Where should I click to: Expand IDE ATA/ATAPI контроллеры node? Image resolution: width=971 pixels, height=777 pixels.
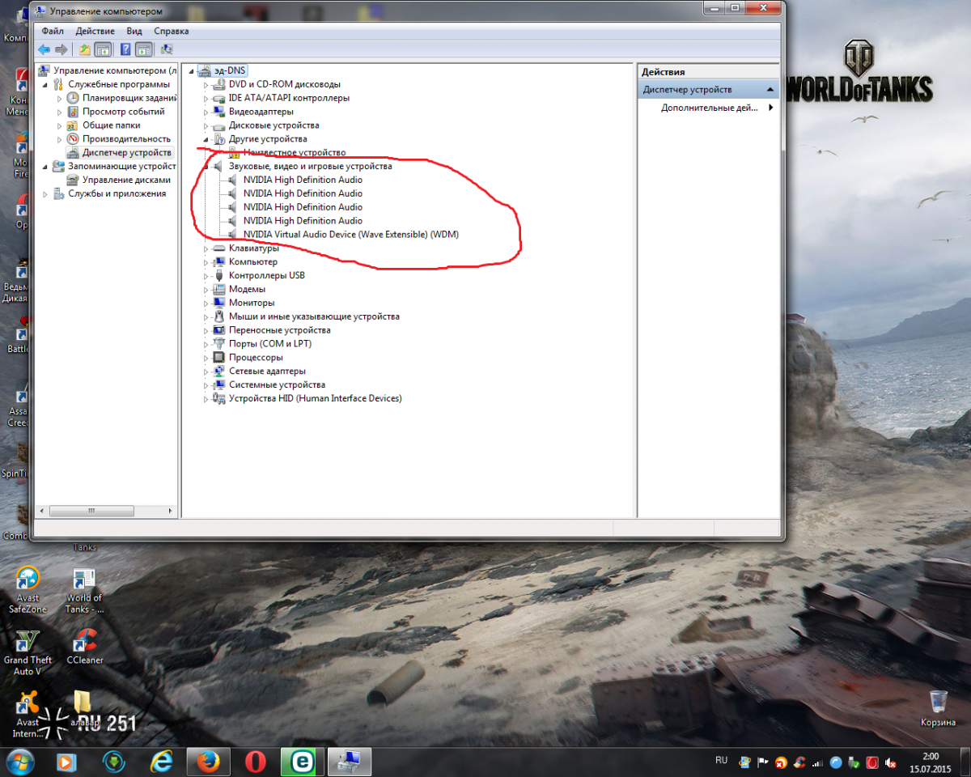(206, 99)
